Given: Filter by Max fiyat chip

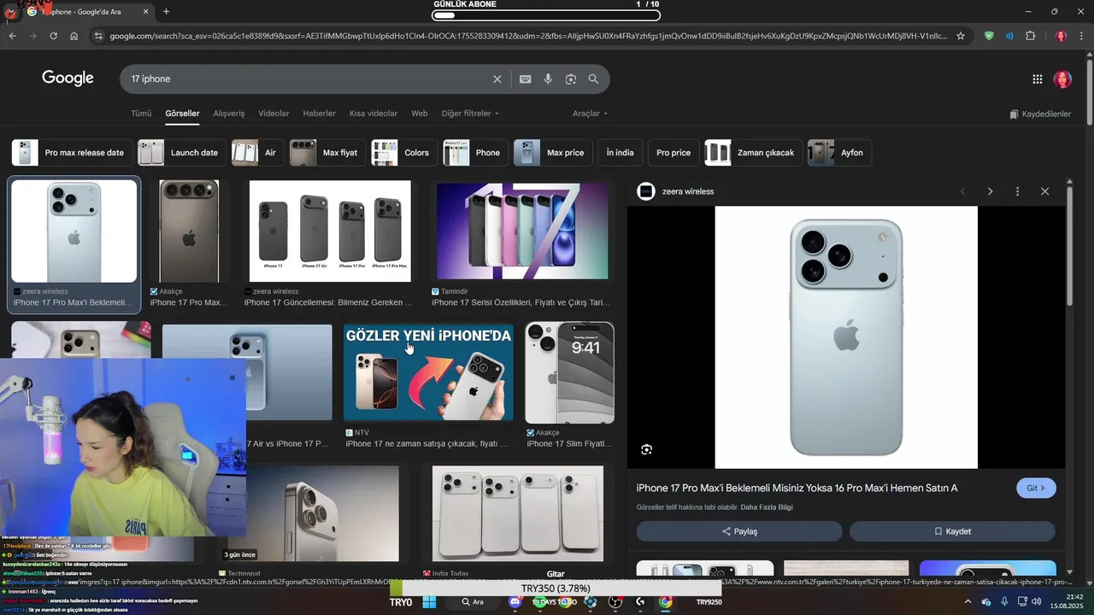Looking at the screenshot, I should (328, 153).
